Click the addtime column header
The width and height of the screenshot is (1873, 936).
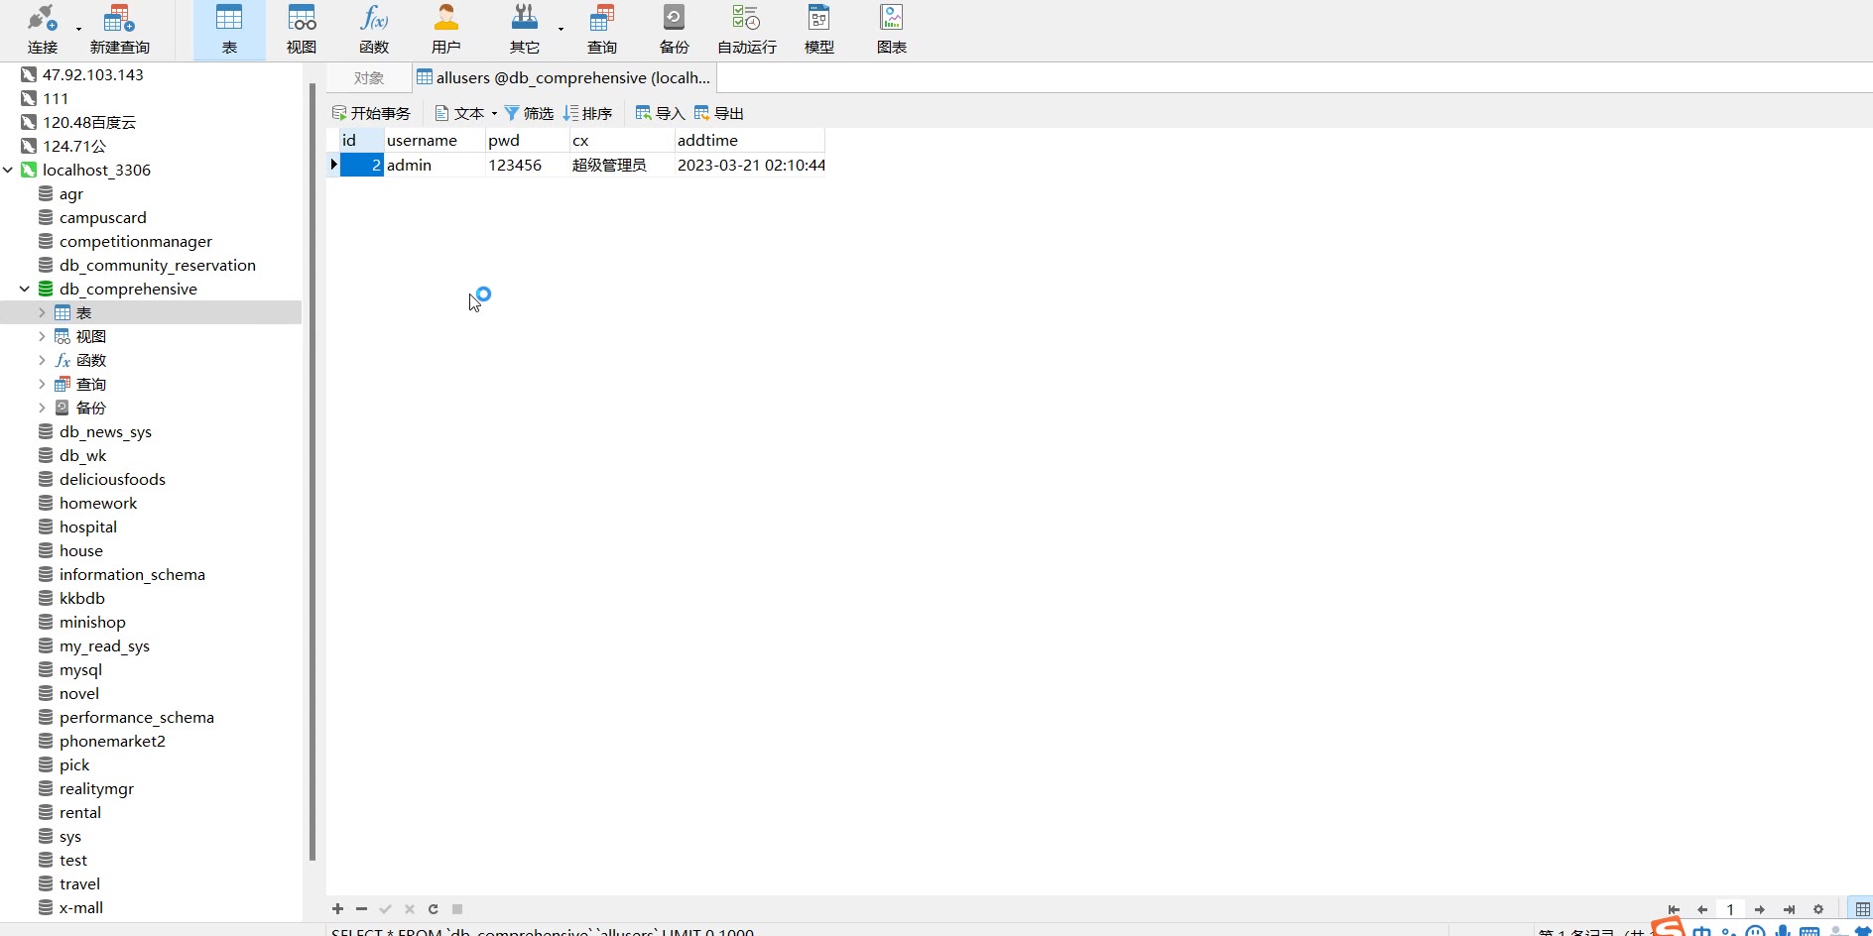[x=749, y=140]
